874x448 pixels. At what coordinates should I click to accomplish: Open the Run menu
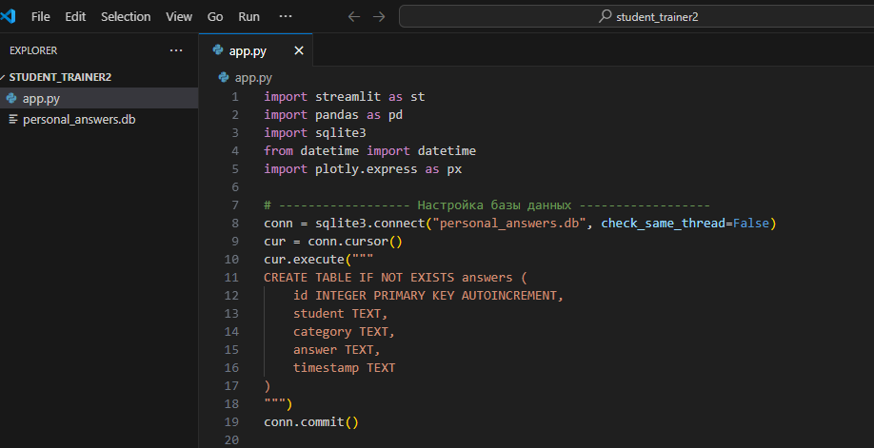tap(248, 16)
